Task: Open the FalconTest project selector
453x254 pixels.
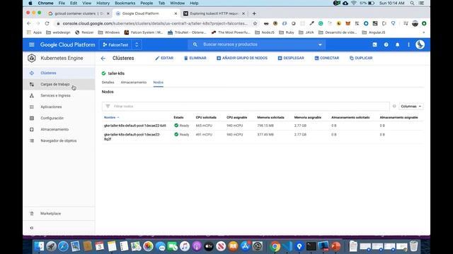Action: [x=120, y=44]
